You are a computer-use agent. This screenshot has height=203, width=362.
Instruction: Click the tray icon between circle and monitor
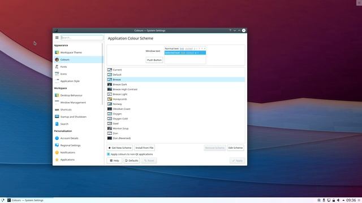click(324, 200)
